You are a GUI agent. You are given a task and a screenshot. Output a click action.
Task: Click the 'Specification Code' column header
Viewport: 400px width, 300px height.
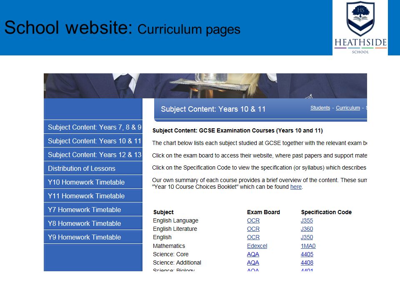tap(326, 212)
